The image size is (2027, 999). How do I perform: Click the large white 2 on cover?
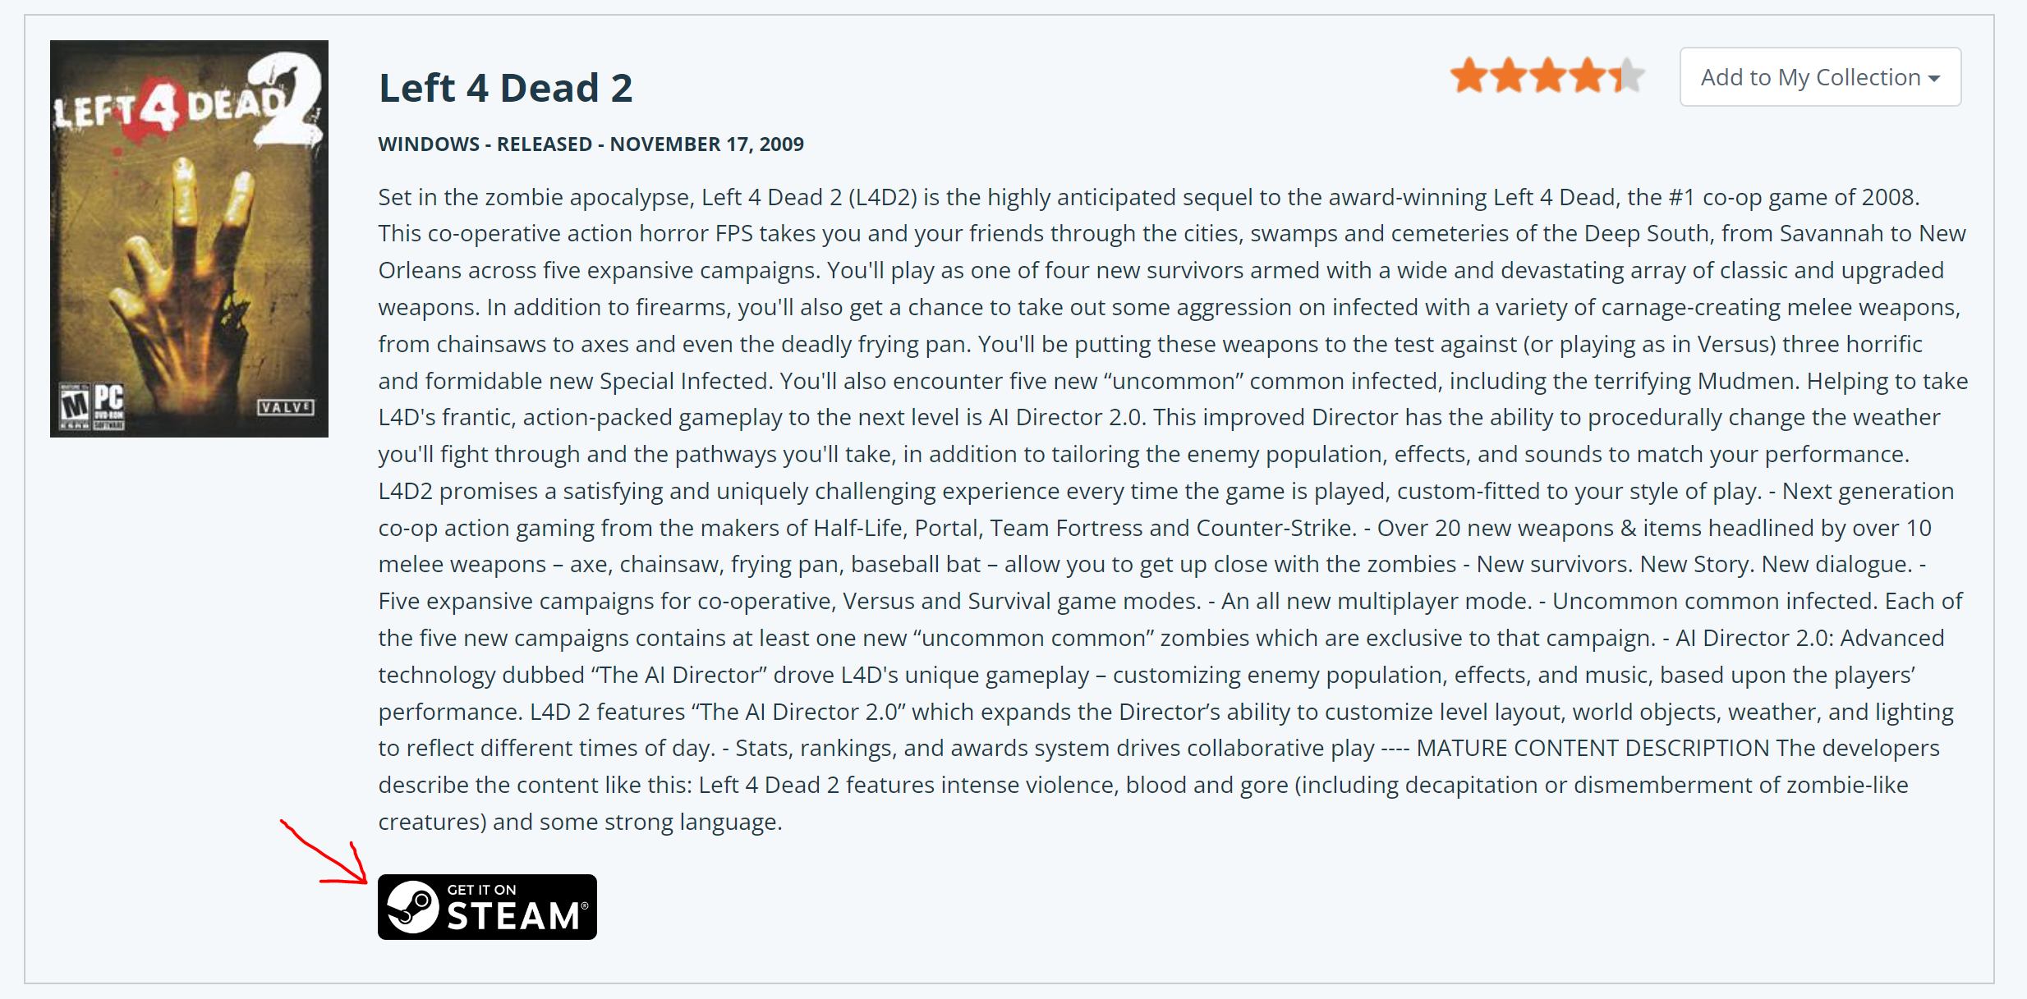point(289,99)
